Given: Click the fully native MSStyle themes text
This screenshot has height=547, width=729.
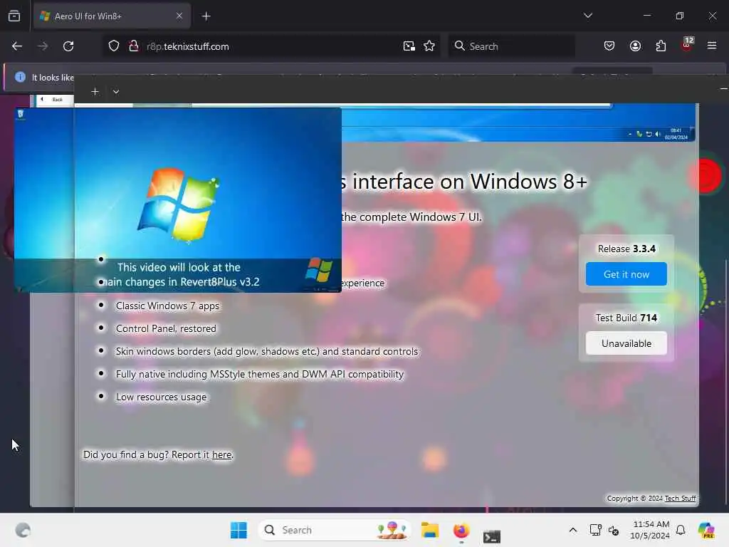Looking at the screenshot, I should click(259, 374).
